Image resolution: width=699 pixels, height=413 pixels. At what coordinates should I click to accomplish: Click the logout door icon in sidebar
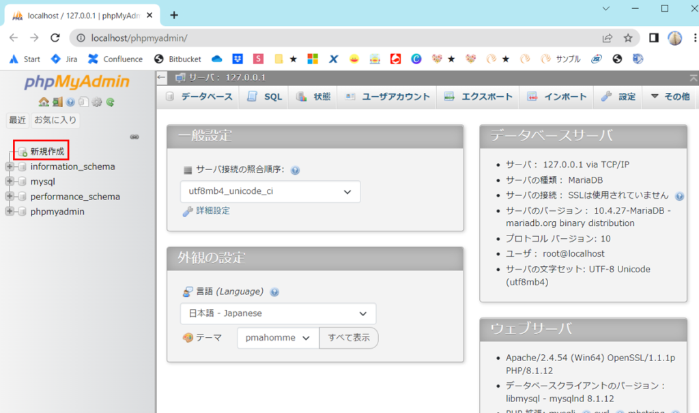(x=57, y=102)
